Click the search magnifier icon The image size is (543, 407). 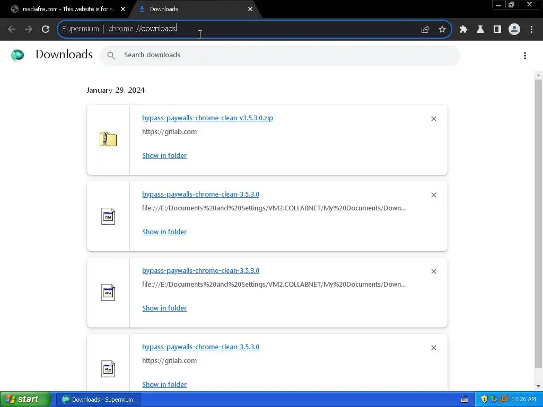tap(111, 55)
